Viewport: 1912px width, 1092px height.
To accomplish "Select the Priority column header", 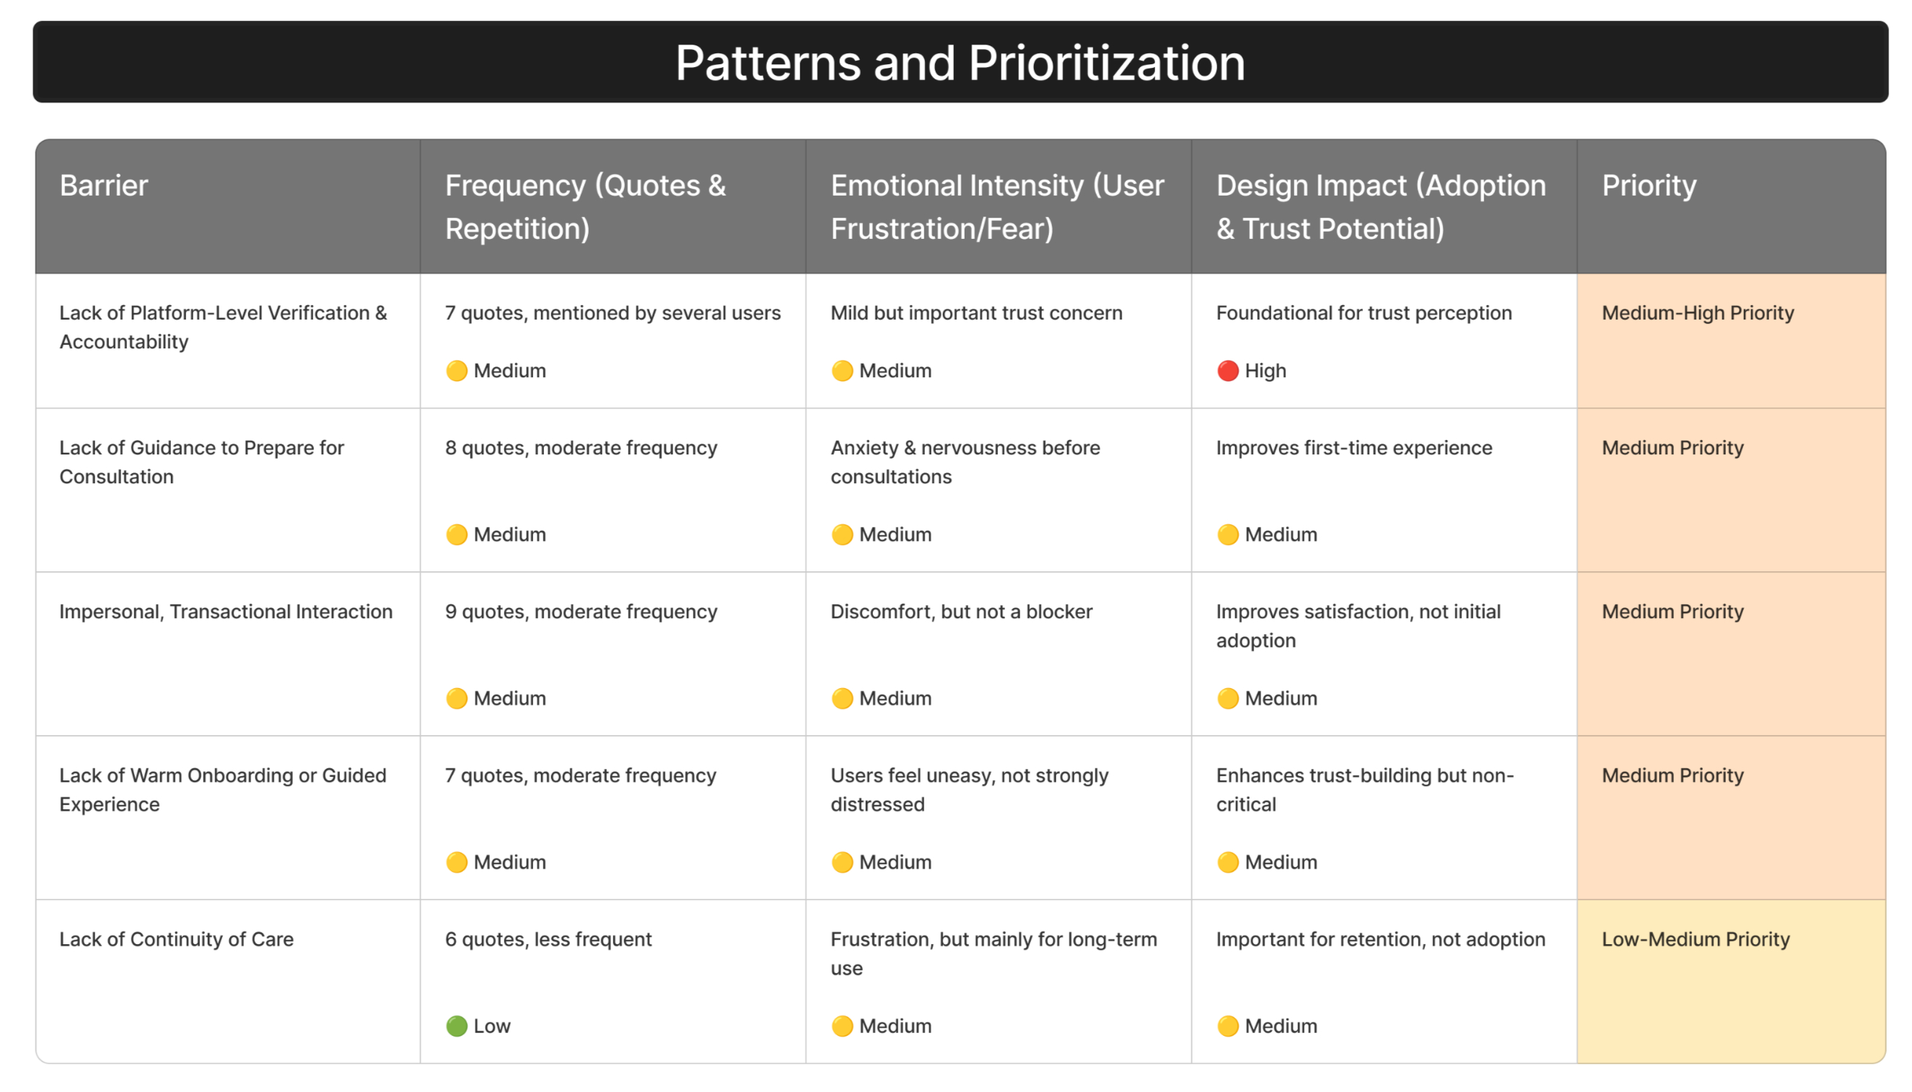I will [x=1648, y=185].
